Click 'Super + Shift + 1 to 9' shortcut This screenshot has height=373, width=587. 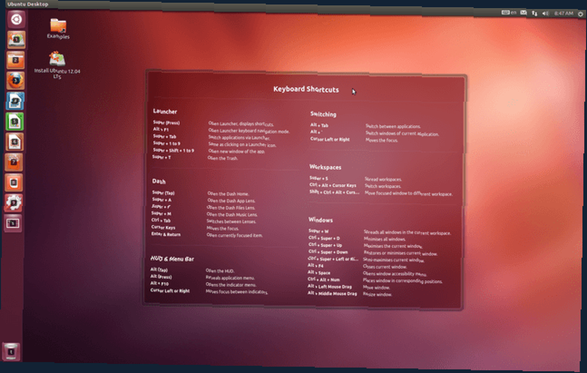click(173, 150)
